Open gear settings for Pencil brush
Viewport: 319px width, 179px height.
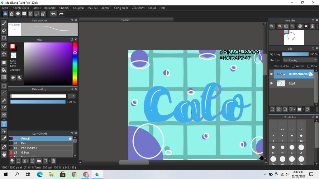70,139
